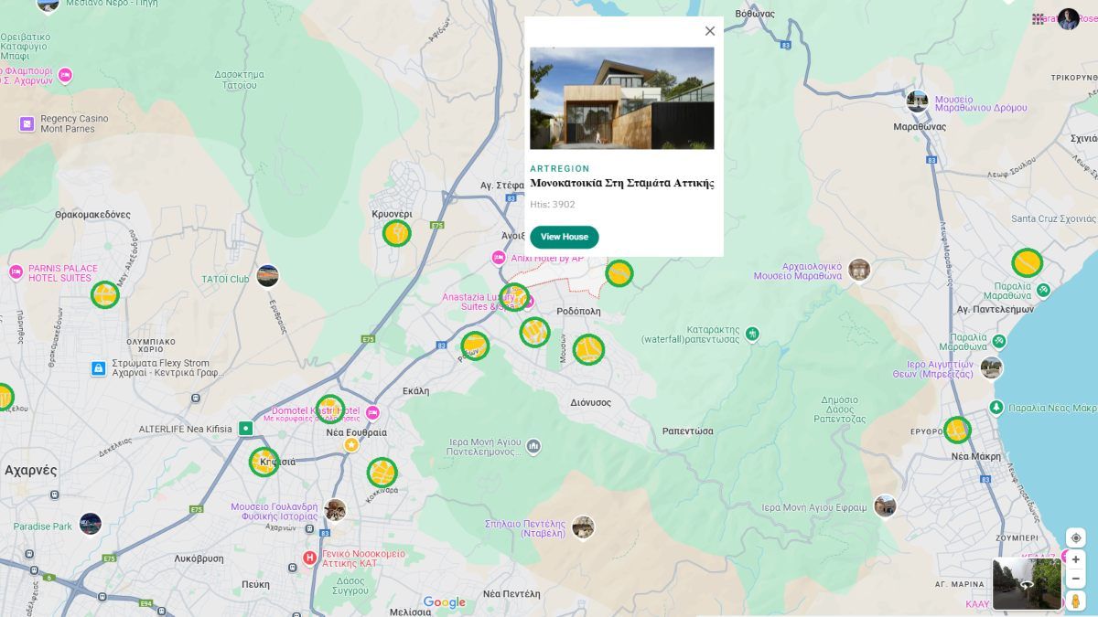Click the Regency Casino Mont Parnes pin
Viewport: 1098px width, 617px height.
click(x=27, y=123)
